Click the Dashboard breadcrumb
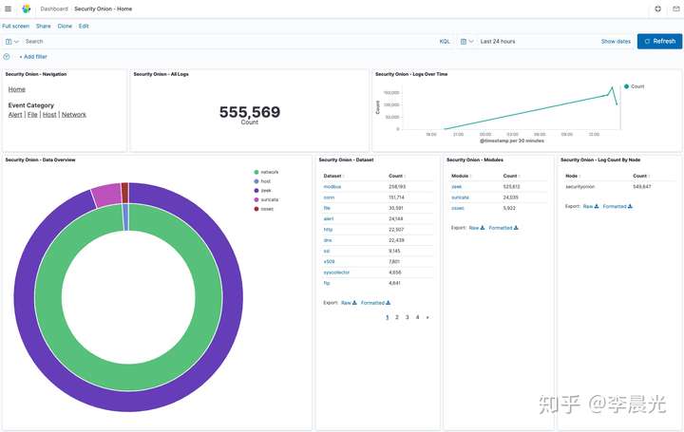The image size is (684, 432). tap(54, 9)
